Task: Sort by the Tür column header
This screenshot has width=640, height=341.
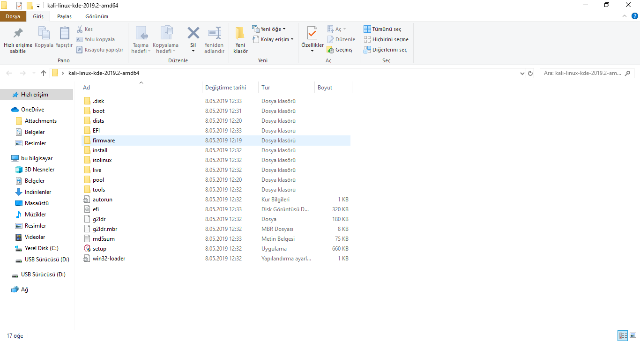Action: tap(287, 88)
